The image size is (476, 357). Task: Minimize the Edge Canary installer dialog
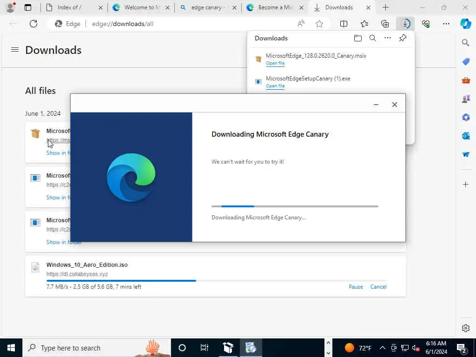(x=376, y=105)
